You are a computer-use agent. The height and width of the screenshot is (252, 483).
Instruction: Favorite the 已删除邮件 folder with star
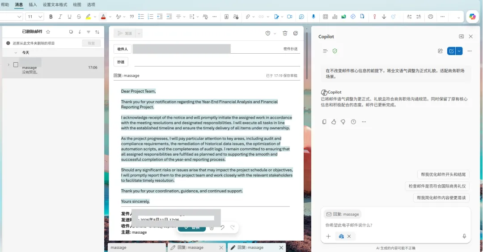[x=48, y=32]
